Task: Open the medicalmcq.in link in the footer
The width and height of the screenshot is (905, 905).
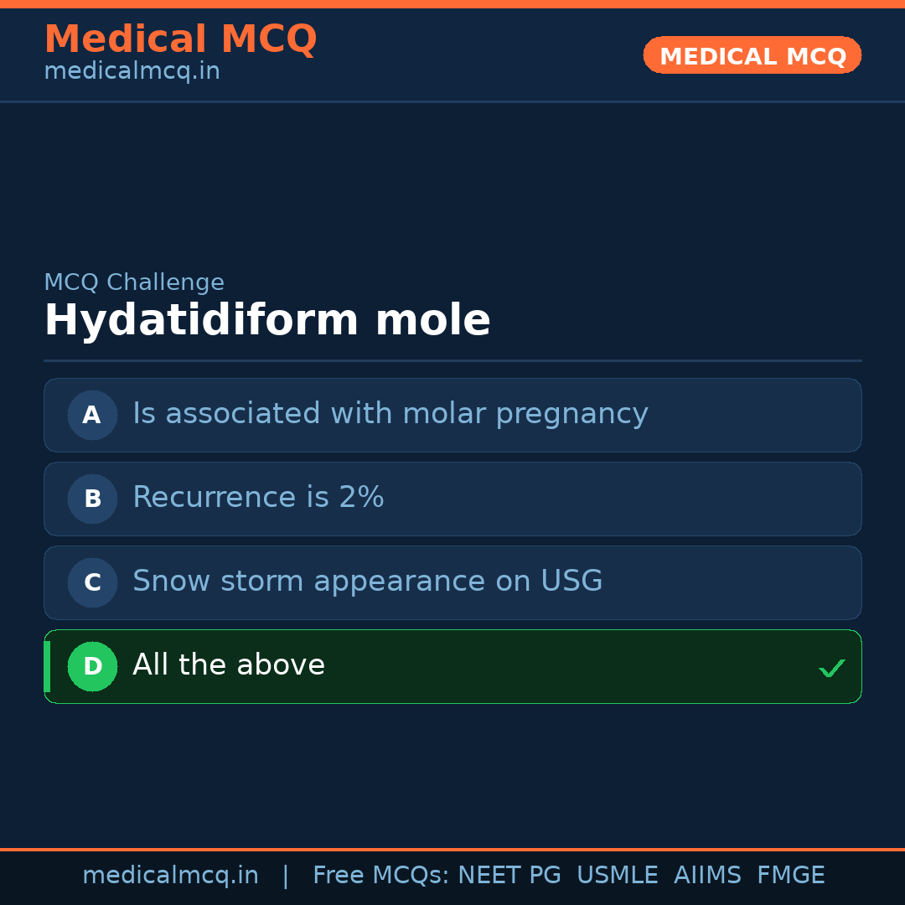Action: (x=170, y=876)
